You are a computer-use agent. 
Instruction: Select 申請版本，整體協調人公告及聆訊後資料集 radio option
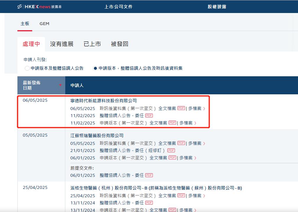[95, 68]
